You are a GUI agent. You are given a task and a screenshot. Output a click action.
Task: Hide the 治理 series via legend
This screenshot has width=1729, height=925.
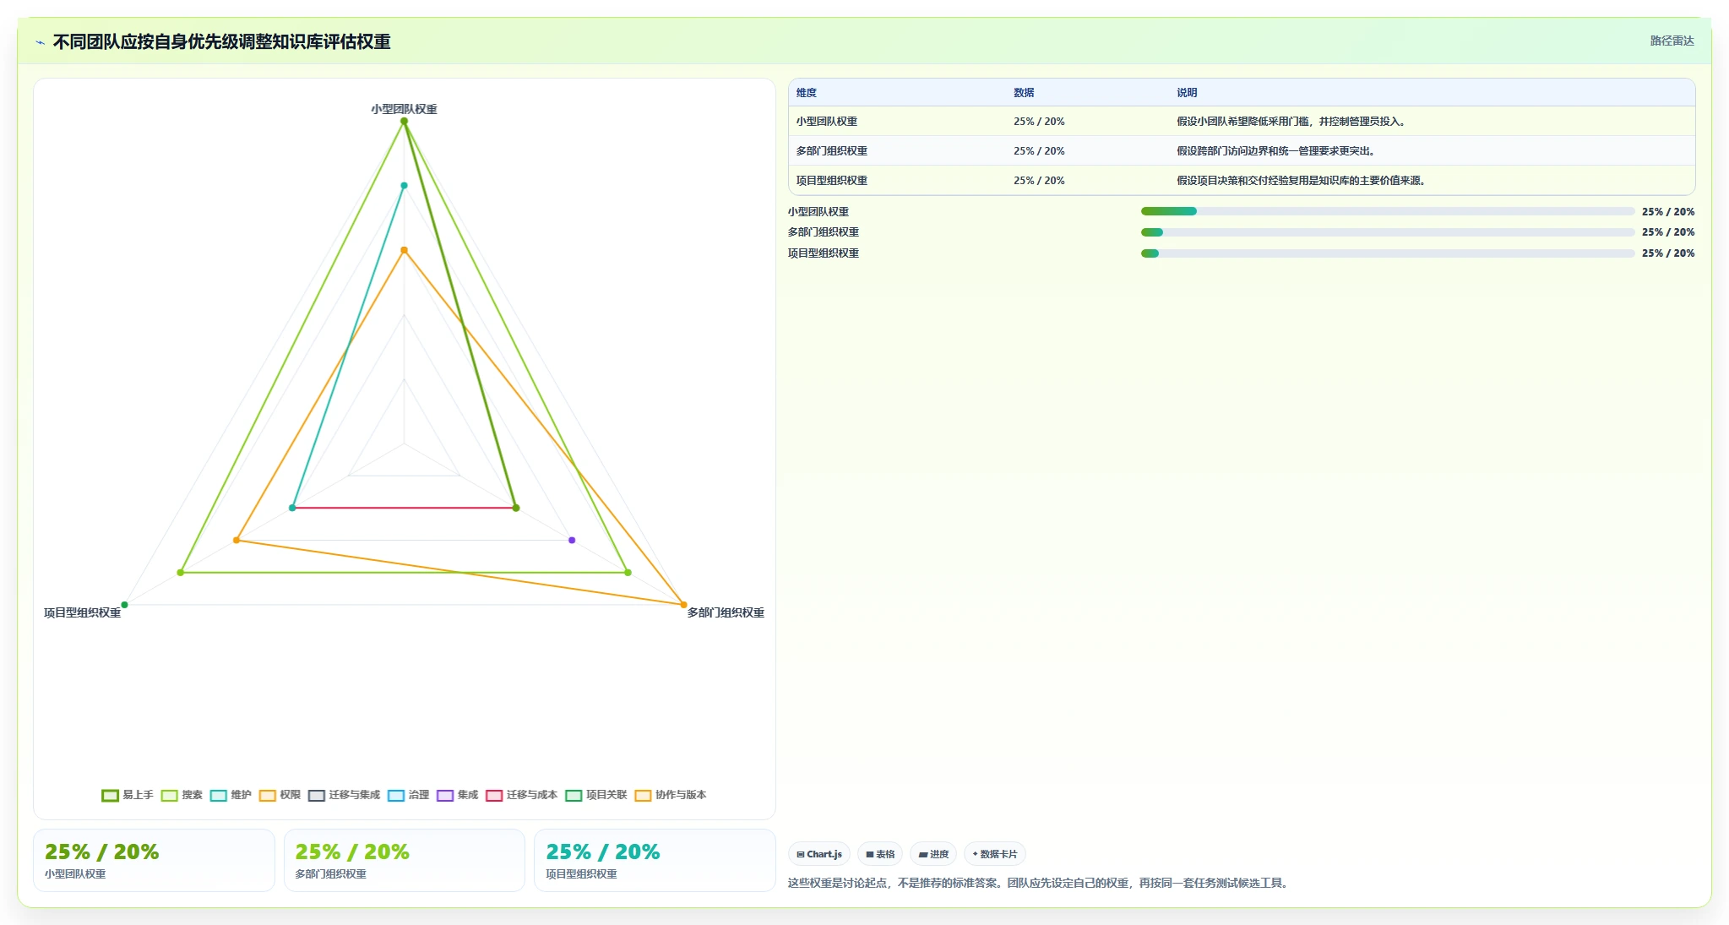click(x=408, y=795)
